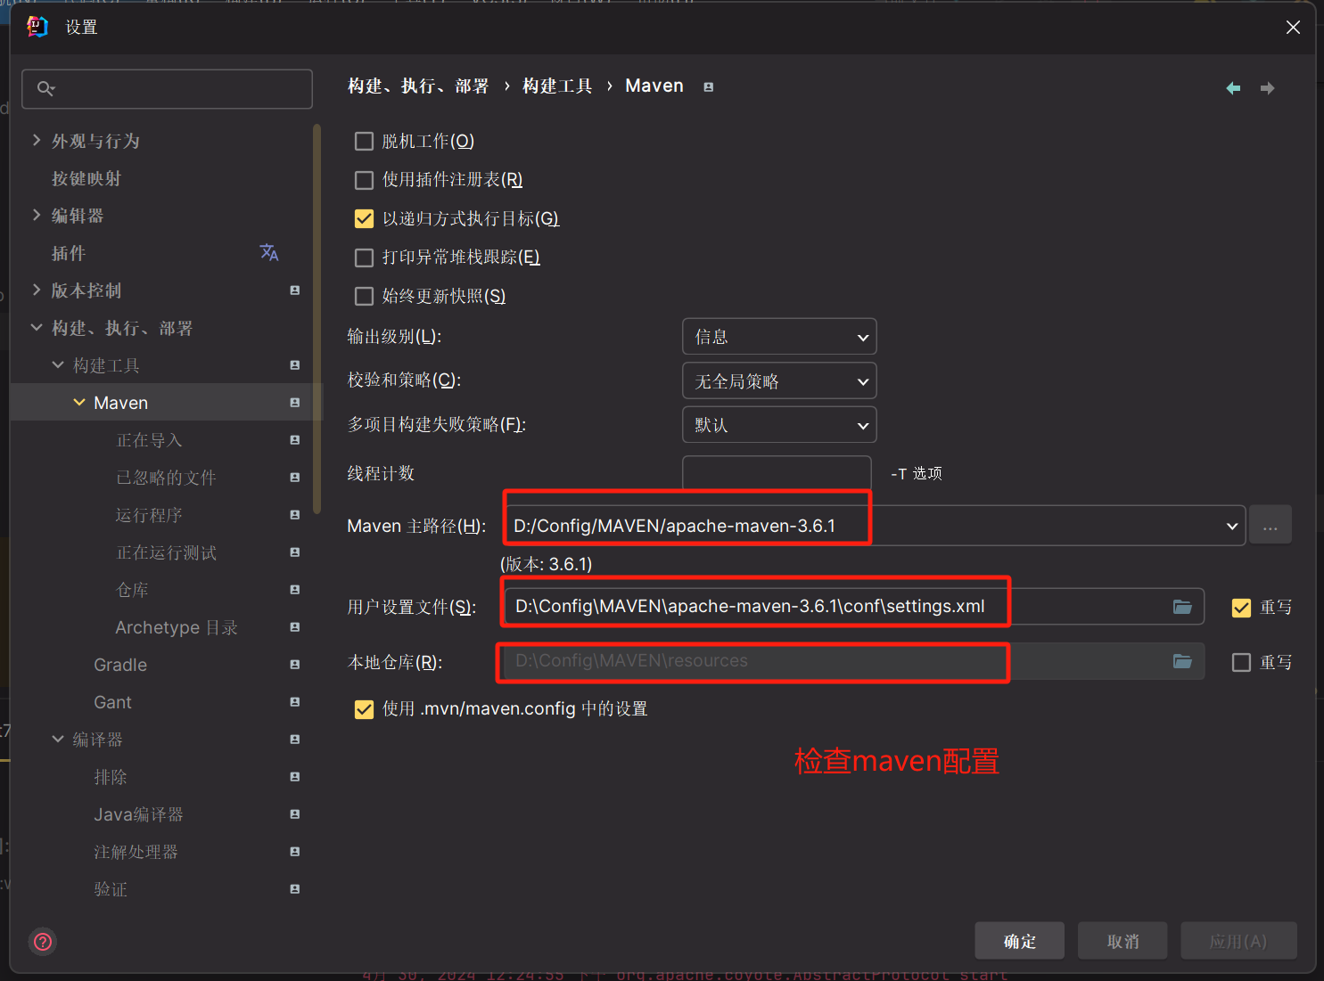Open 输出级别 dropdown showing 信息
This screenshot has height=981, width=1324.
point(779,337)
